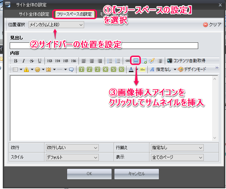Click the Bold formatting icon

[16, 61]
